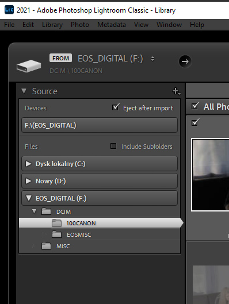Click the right arrow button next to source
229x304 pixels.
(185, 61)
